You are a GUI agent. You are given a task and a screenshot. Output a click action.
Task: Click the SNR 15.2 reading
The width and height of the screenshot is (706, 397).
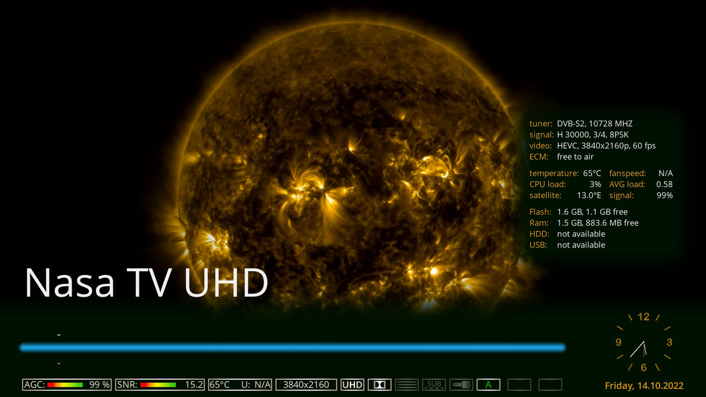tap(194, 385)
